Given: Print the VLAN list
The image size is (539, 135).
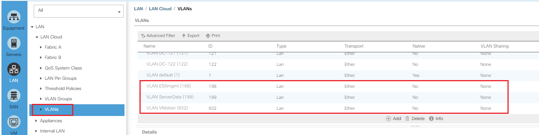Looking at the screenshot, I should coord(213,35).
